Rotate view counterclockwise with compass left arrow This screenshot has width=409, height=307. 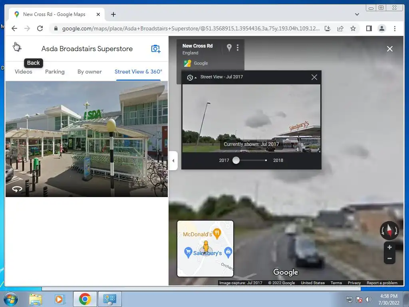pos(383,231)
